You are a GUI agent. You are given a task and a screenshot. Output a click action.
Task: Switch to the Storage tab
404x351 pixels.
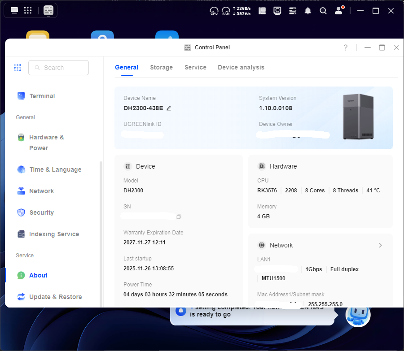(x=161, y=67)
